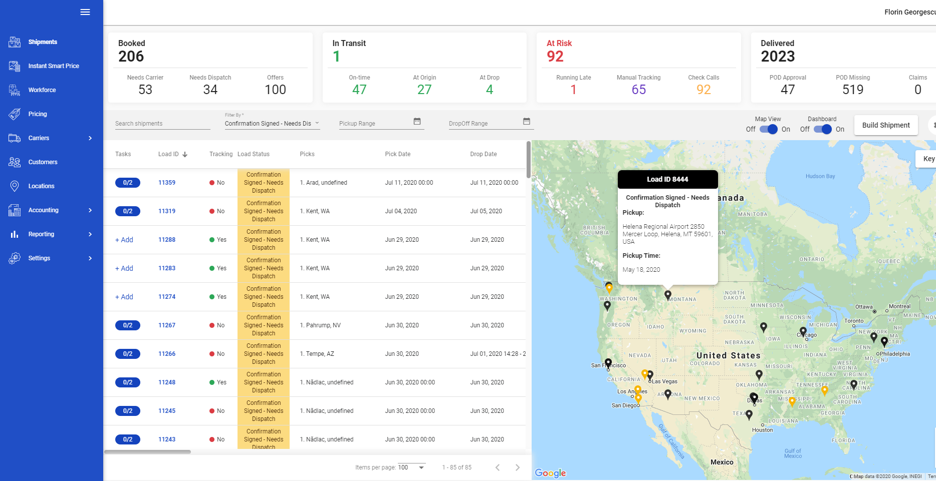Open load 11248 link
936x481 pixels.
(167, 382)
